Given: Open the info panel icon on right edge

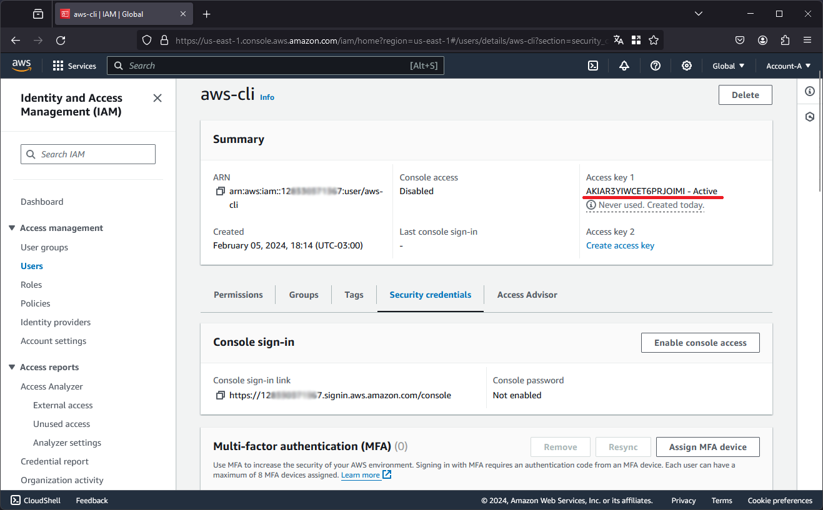Looking at the screenshot, I should click(810, 91).
